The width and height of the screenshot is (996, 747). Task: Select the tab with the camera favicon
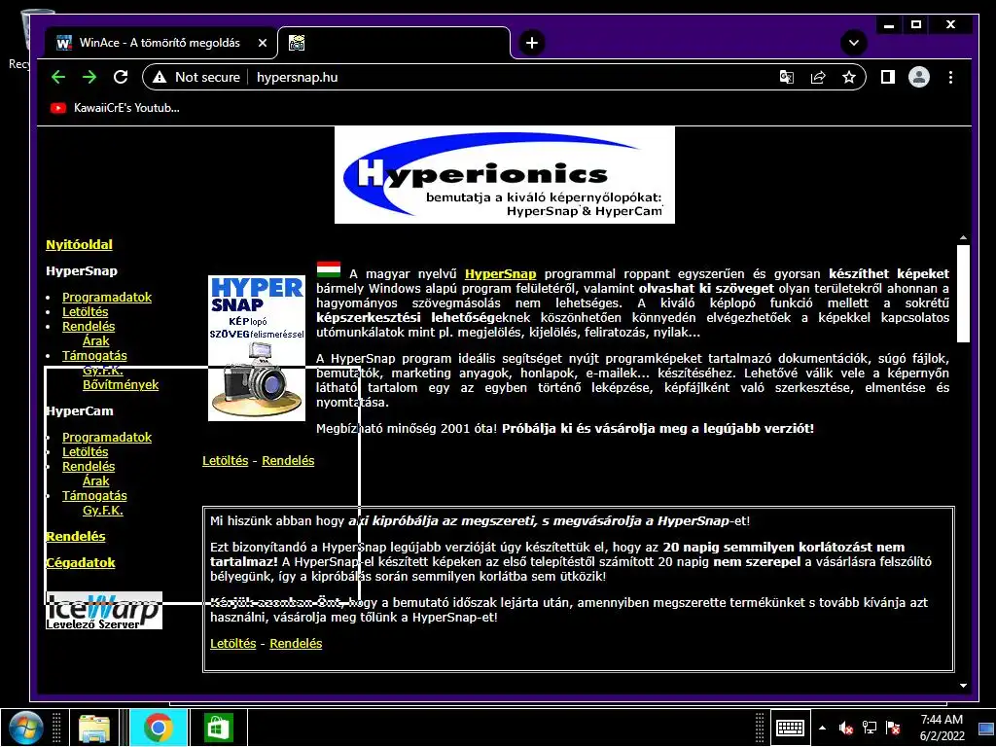tap(394, 43)
